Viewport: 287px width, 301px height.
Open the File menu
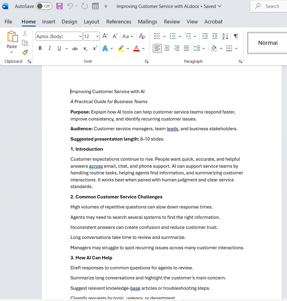pos(8,22)
